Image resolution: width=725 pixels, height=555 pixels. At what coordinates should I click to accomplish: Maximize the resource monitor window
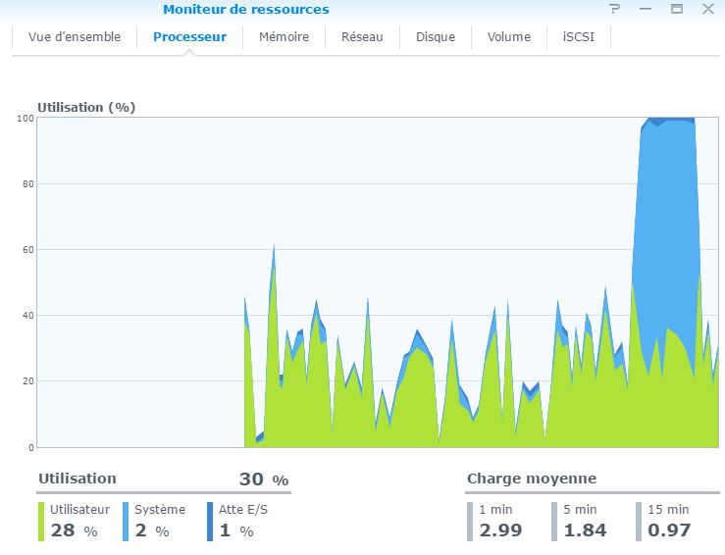(x=677, y=8)
